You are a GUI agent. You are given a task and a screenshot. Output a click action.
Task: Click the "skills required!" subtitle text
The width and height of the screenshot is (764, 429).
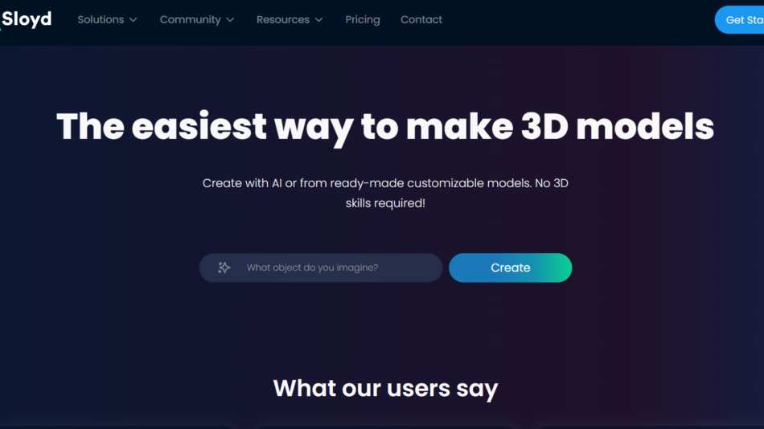click(385, 203)
